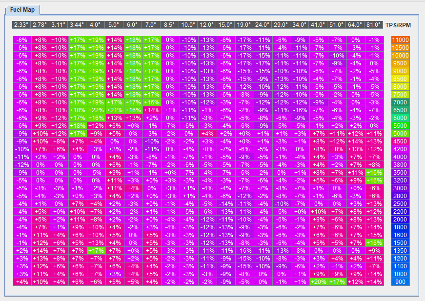Select the 10.0° TPS column header
Image resolution: width=425 pixels, height=301 pixels.
(x=188, y=25)
